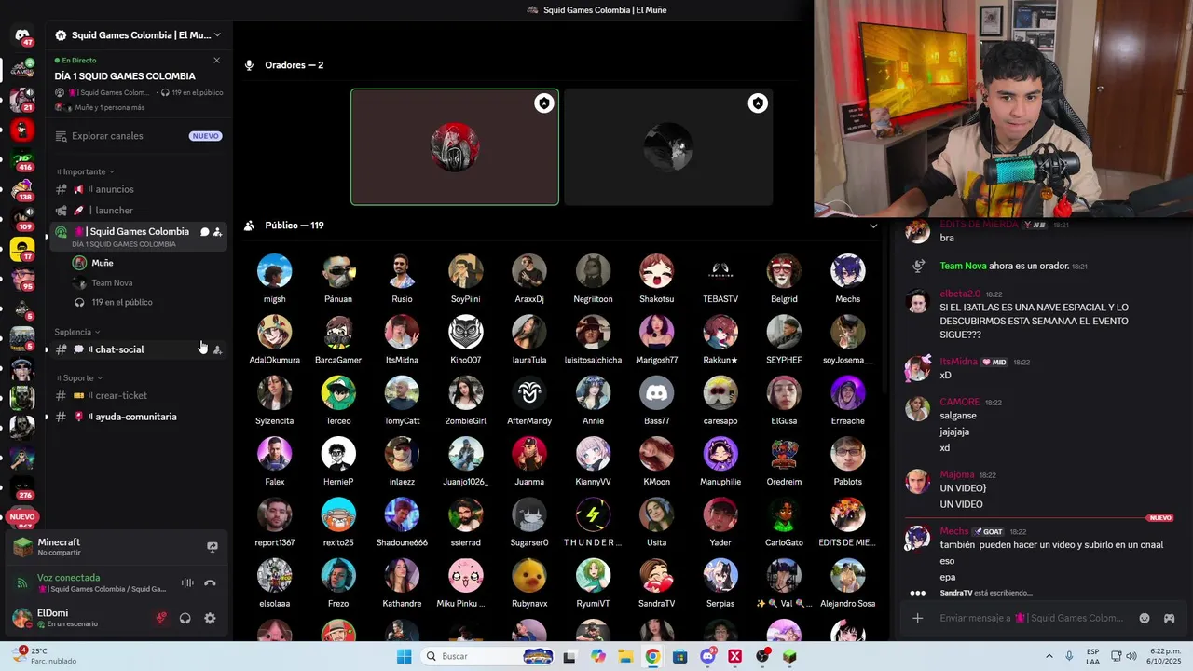The image size is (1193, 671).
Task: Open Google Chrome from taskbar
Action: (652, 656)
